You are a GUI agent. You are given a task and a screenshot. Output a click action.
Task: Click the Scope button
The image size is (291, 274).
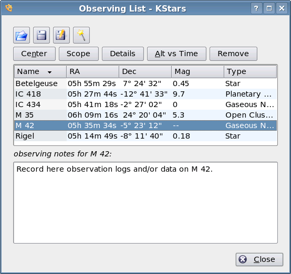79,54
